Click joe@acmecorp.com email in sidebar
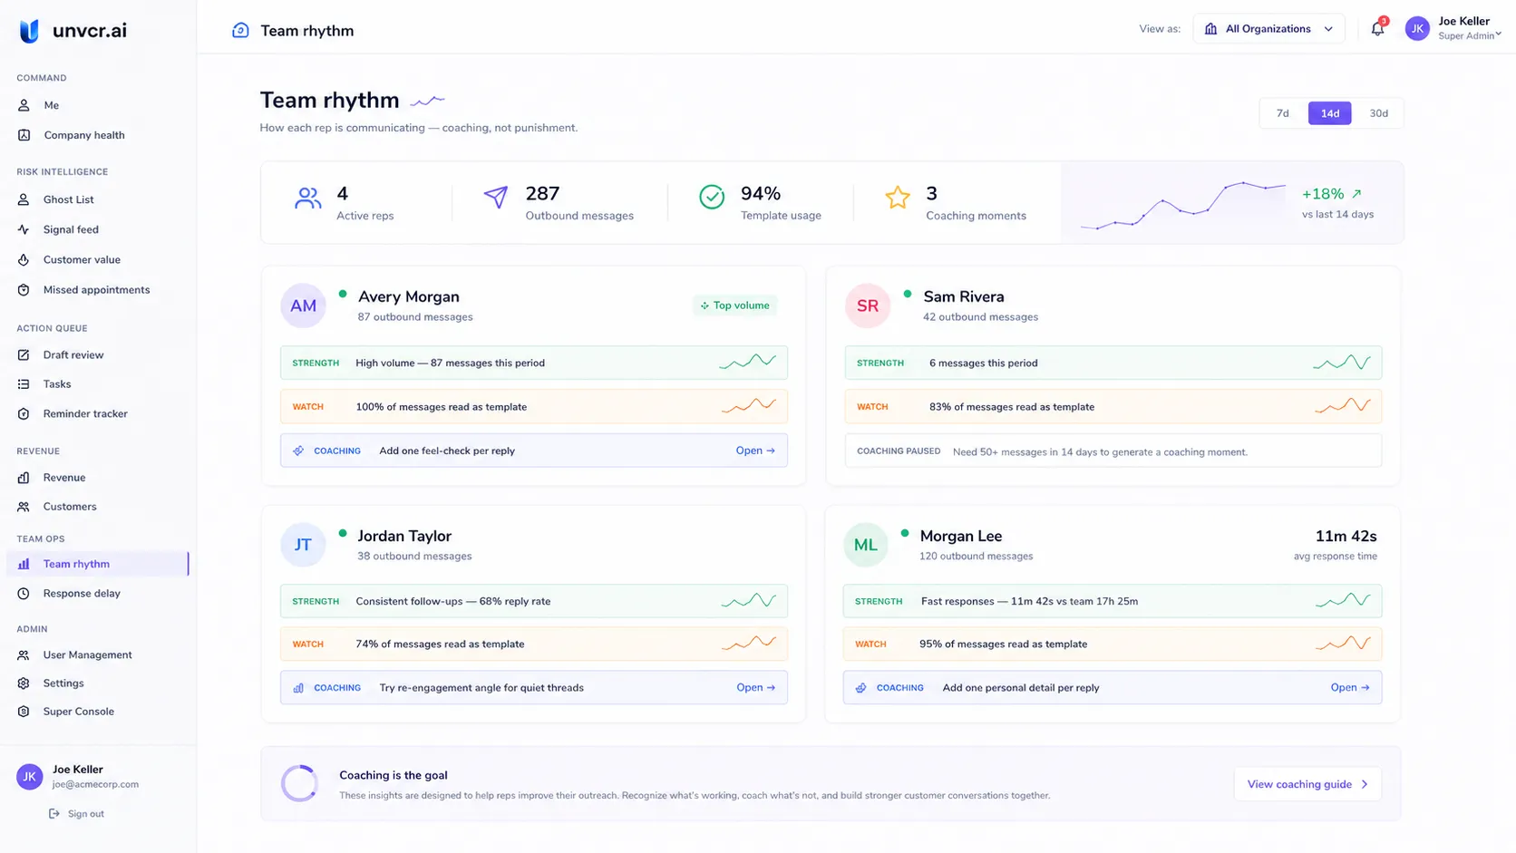 [95, 785]
